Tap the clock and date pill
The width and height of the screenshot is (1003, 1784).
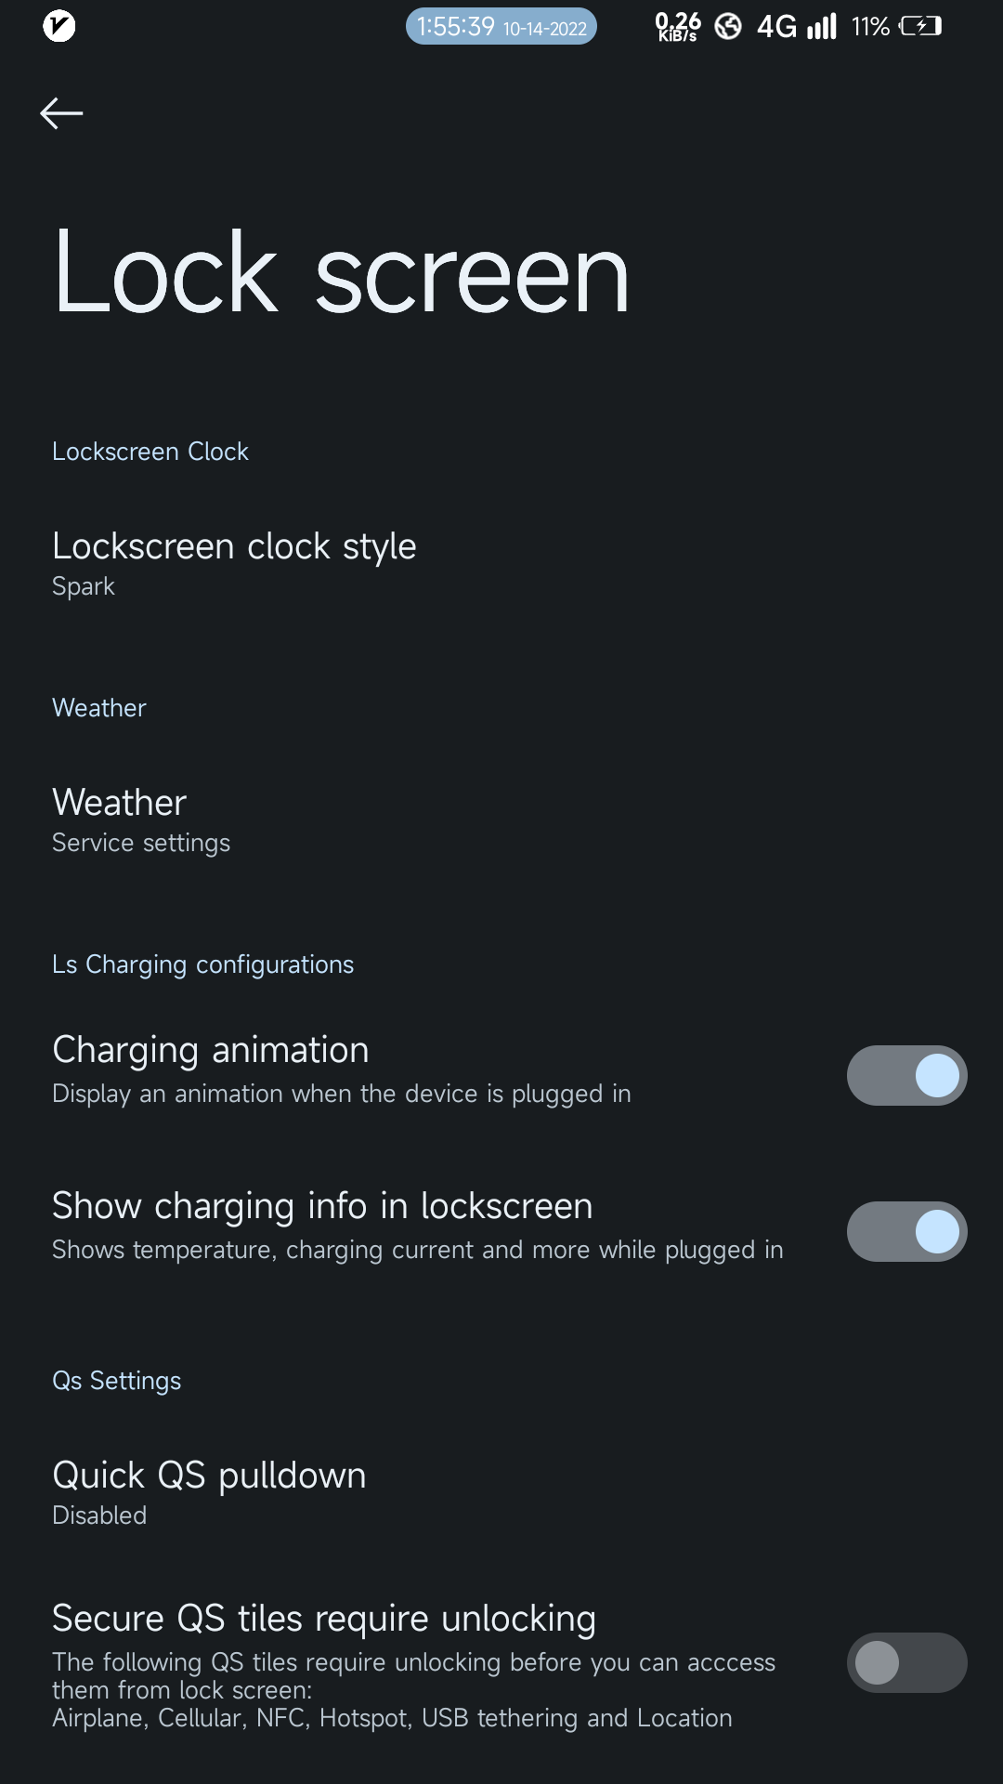coord(501,27)
